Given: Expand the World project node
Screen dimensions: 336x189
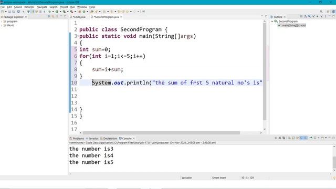Looking at the screenshot, I should click(2, 25).
